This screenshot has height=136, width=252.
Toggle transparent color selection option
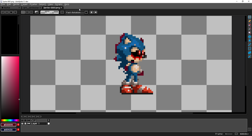[x=37, y=12]
